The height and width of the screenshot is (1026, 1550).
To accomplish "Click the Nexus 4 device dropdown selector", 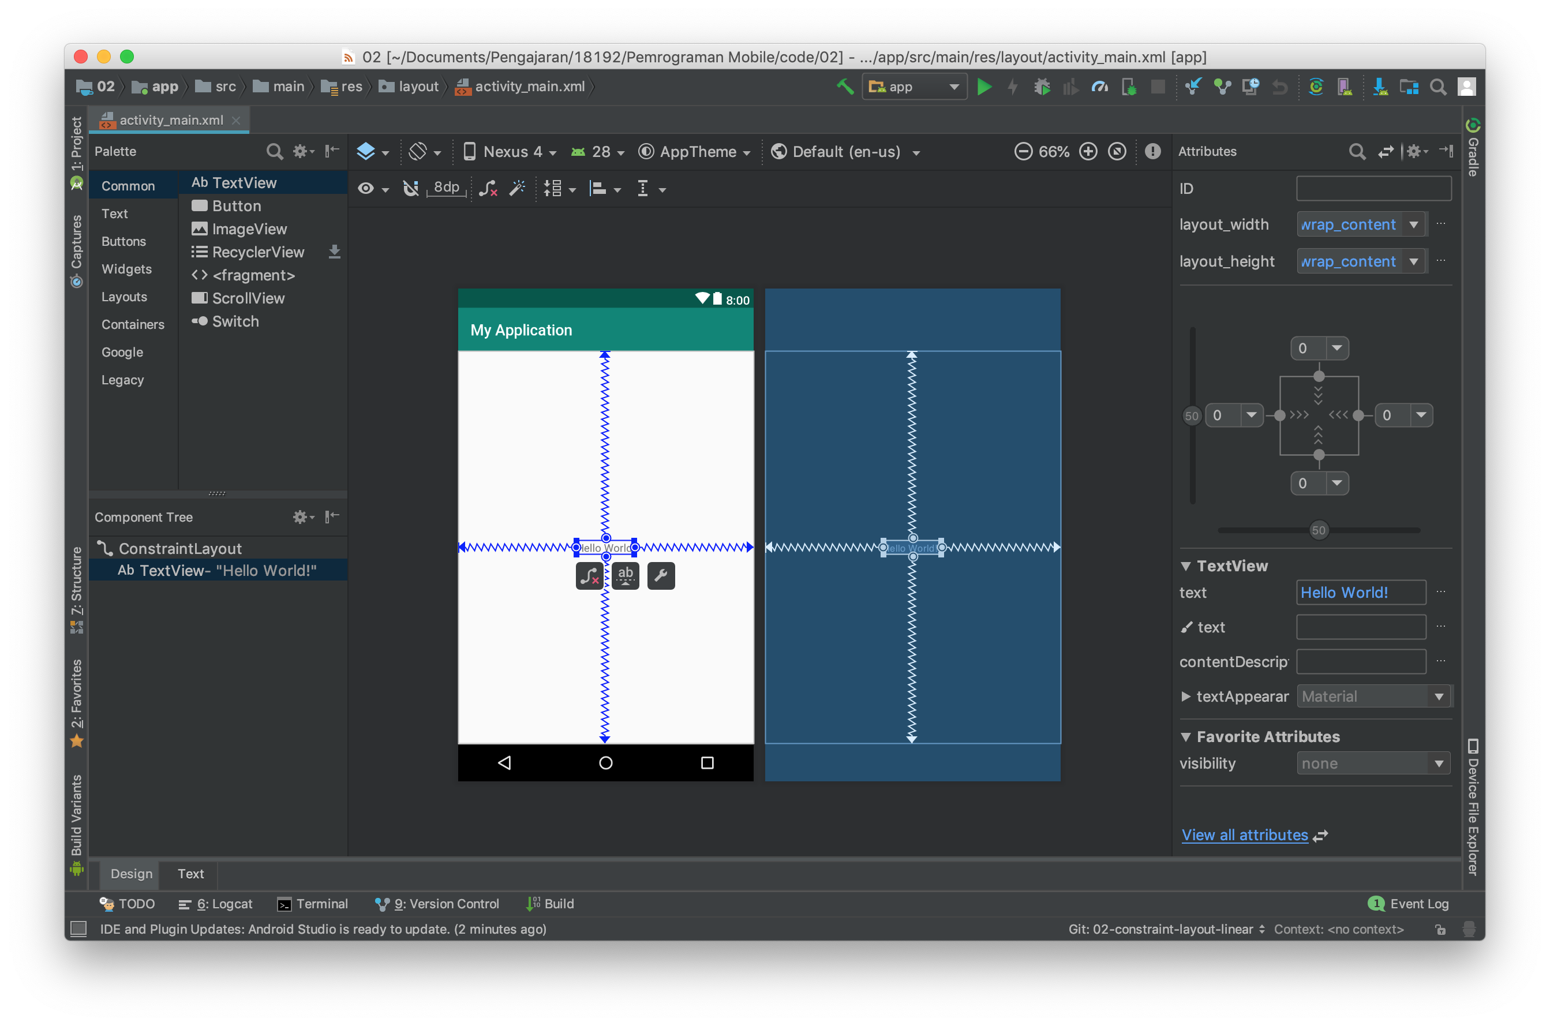I will tap(513, 151).
